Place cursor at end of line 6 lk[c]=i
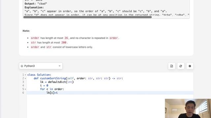This screenshot has width=211, height=118. tap(58, 93)
